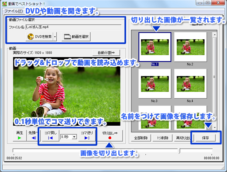Screen dimensions: 227x172
Task: Click the thumbnail list scroll up arrow
Action: (215, 34)
